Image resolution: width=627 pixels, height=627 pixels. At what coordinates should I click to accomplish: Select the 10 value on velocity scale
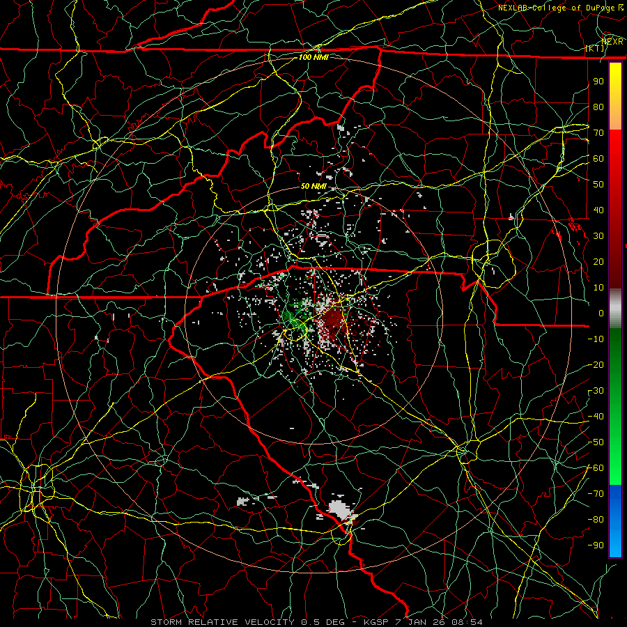coord(598,288)
